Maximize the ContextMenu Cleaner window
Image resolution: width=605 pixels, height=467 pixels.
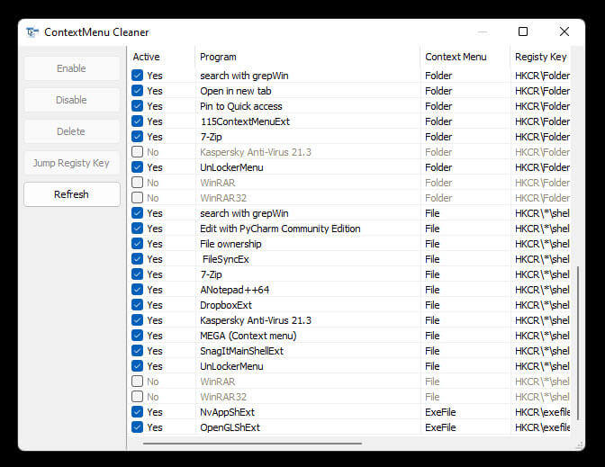click(x=523, y=31)
